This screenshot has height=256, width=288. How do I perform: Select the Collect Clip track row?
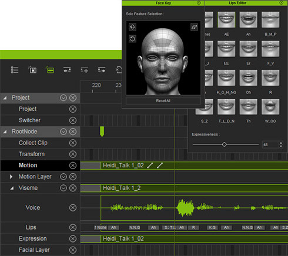pos(40,143)
